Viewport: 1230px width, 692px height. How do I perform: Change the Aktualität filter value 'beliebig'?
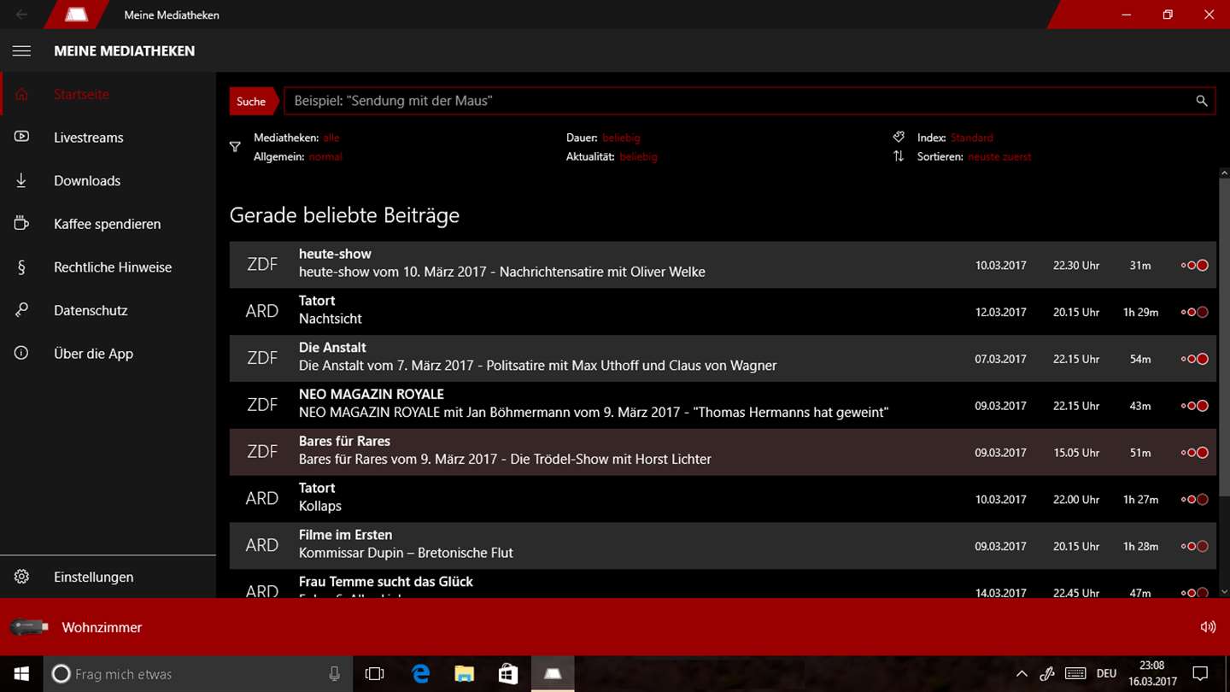639,156
